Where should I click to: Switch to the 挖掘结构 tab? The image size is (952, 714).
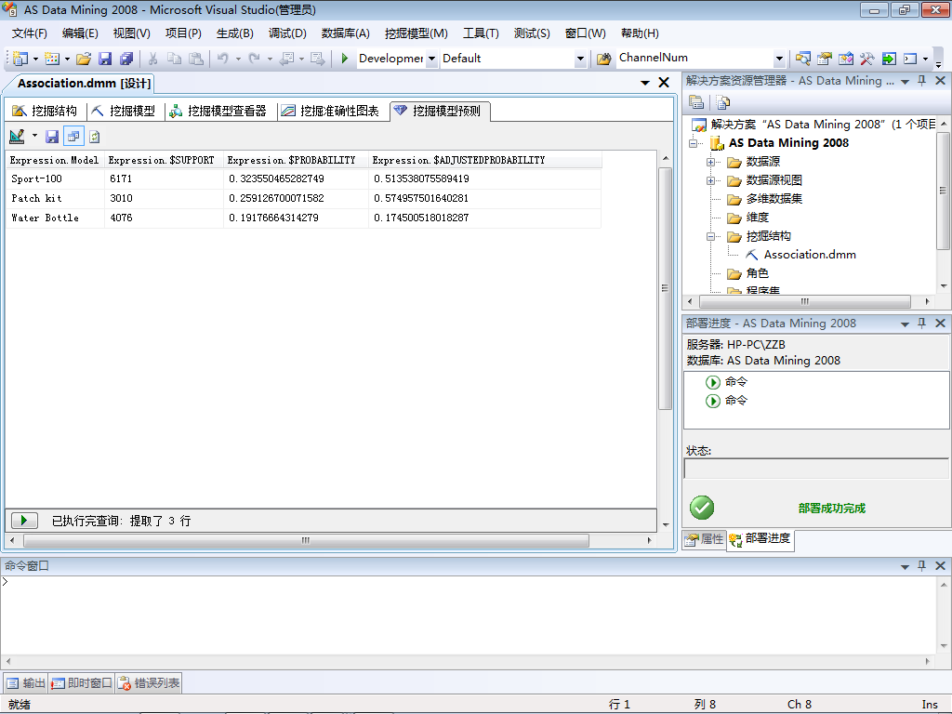45,112
